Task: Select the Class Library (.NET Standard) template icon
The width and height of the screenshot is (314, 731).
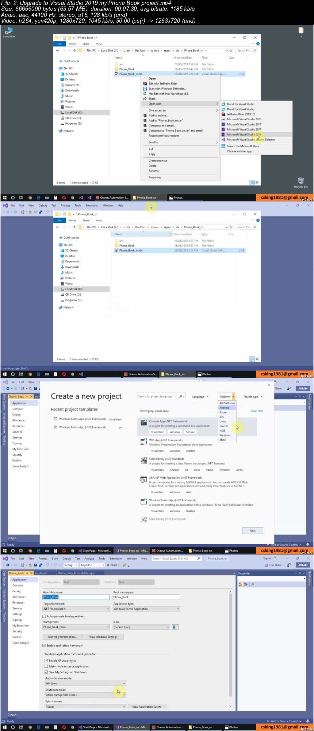Action: pos(144,460)
